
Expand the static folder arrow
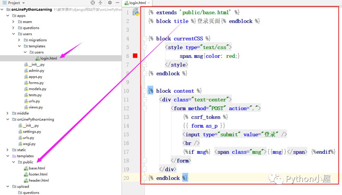click(x=8, y=150)
